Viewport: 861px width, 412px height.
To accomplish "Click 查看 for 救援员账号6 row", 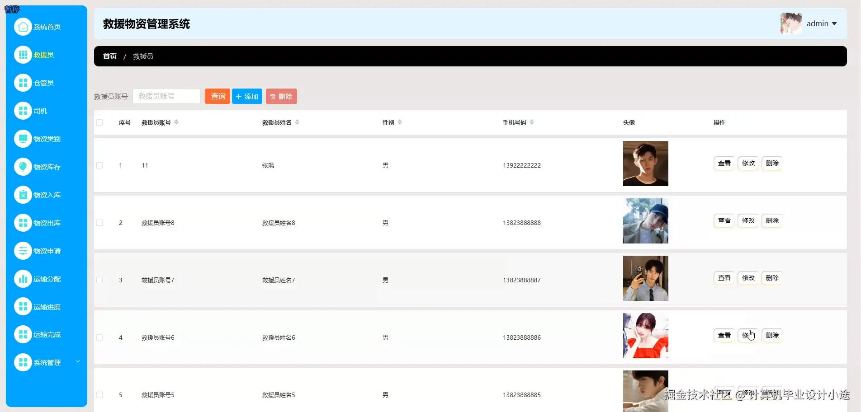I will [x=724, y=335].
